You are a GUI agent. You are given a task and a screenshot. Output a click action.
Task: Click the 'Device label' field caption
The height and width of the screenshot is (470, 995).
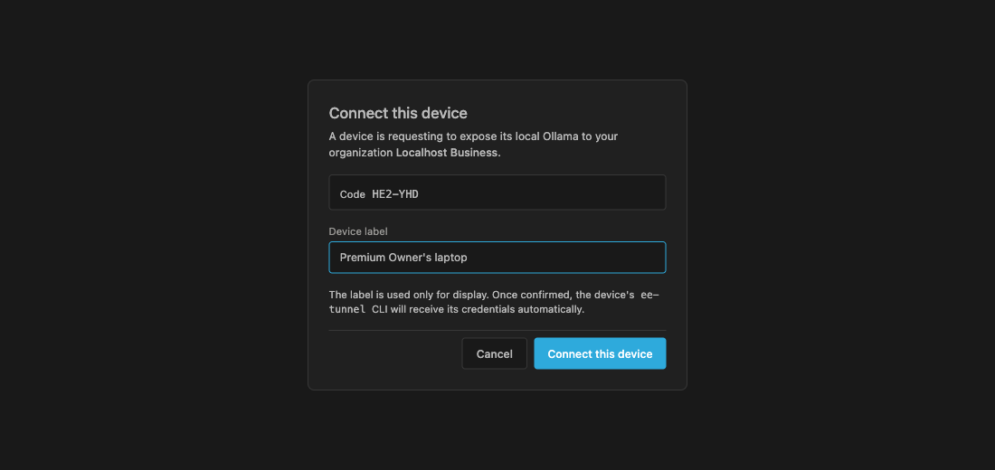coord(358,231)
